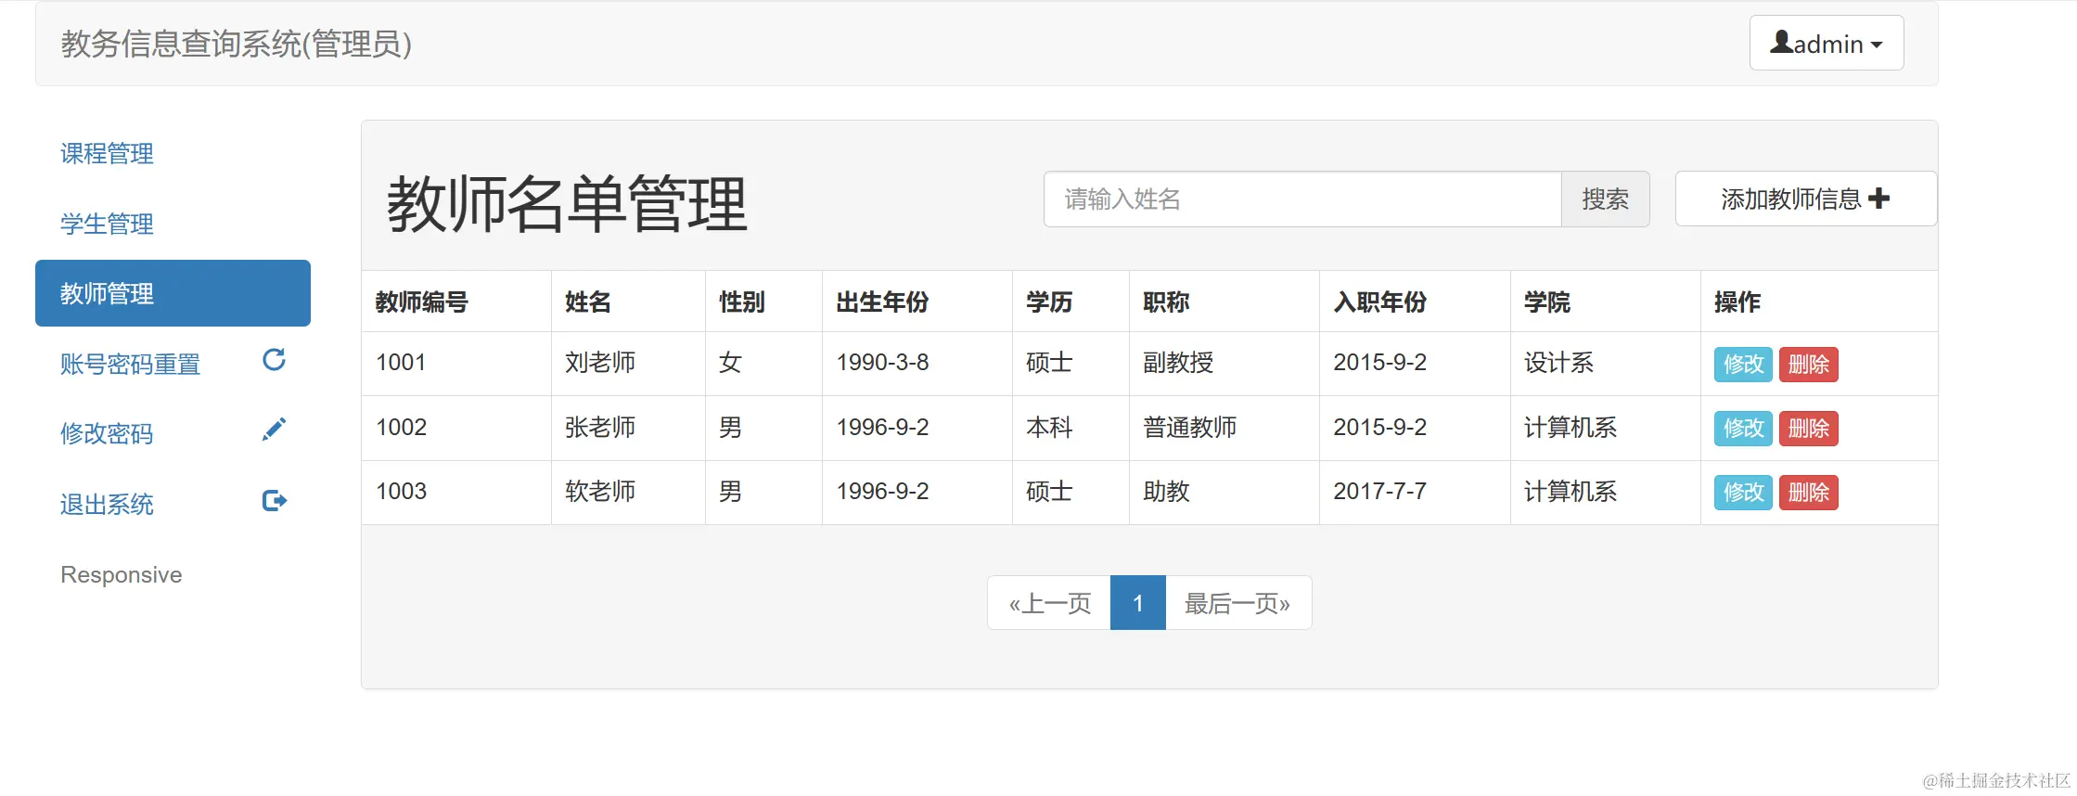Click the 教师名单管理 heading
Image resolution: width=2077 pixels, height=796 pixels.
(x=567, y=204)
